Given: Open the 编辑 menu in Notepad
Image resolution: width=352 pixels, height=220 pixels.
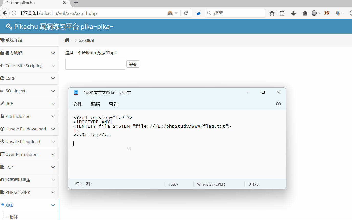Looking at the screenshot, I should tap(95, 104).
